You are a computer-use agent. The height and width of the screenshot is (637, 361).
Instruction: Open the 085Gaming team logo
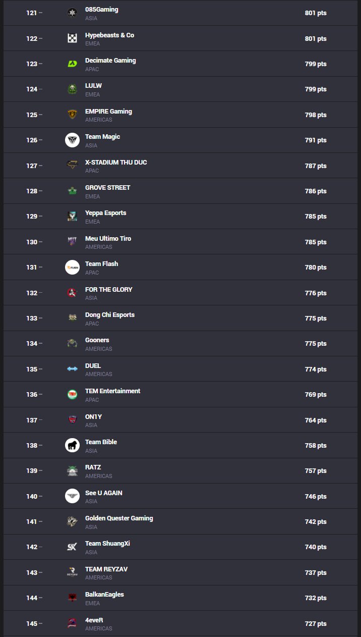pos(72,13)
